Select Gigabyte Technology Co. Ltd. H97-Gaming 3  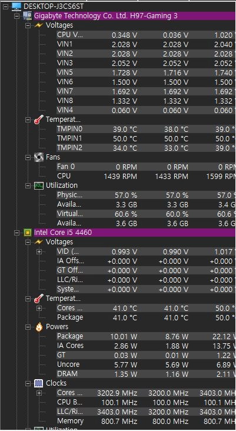pyautogui.click(x=106, y=16)
